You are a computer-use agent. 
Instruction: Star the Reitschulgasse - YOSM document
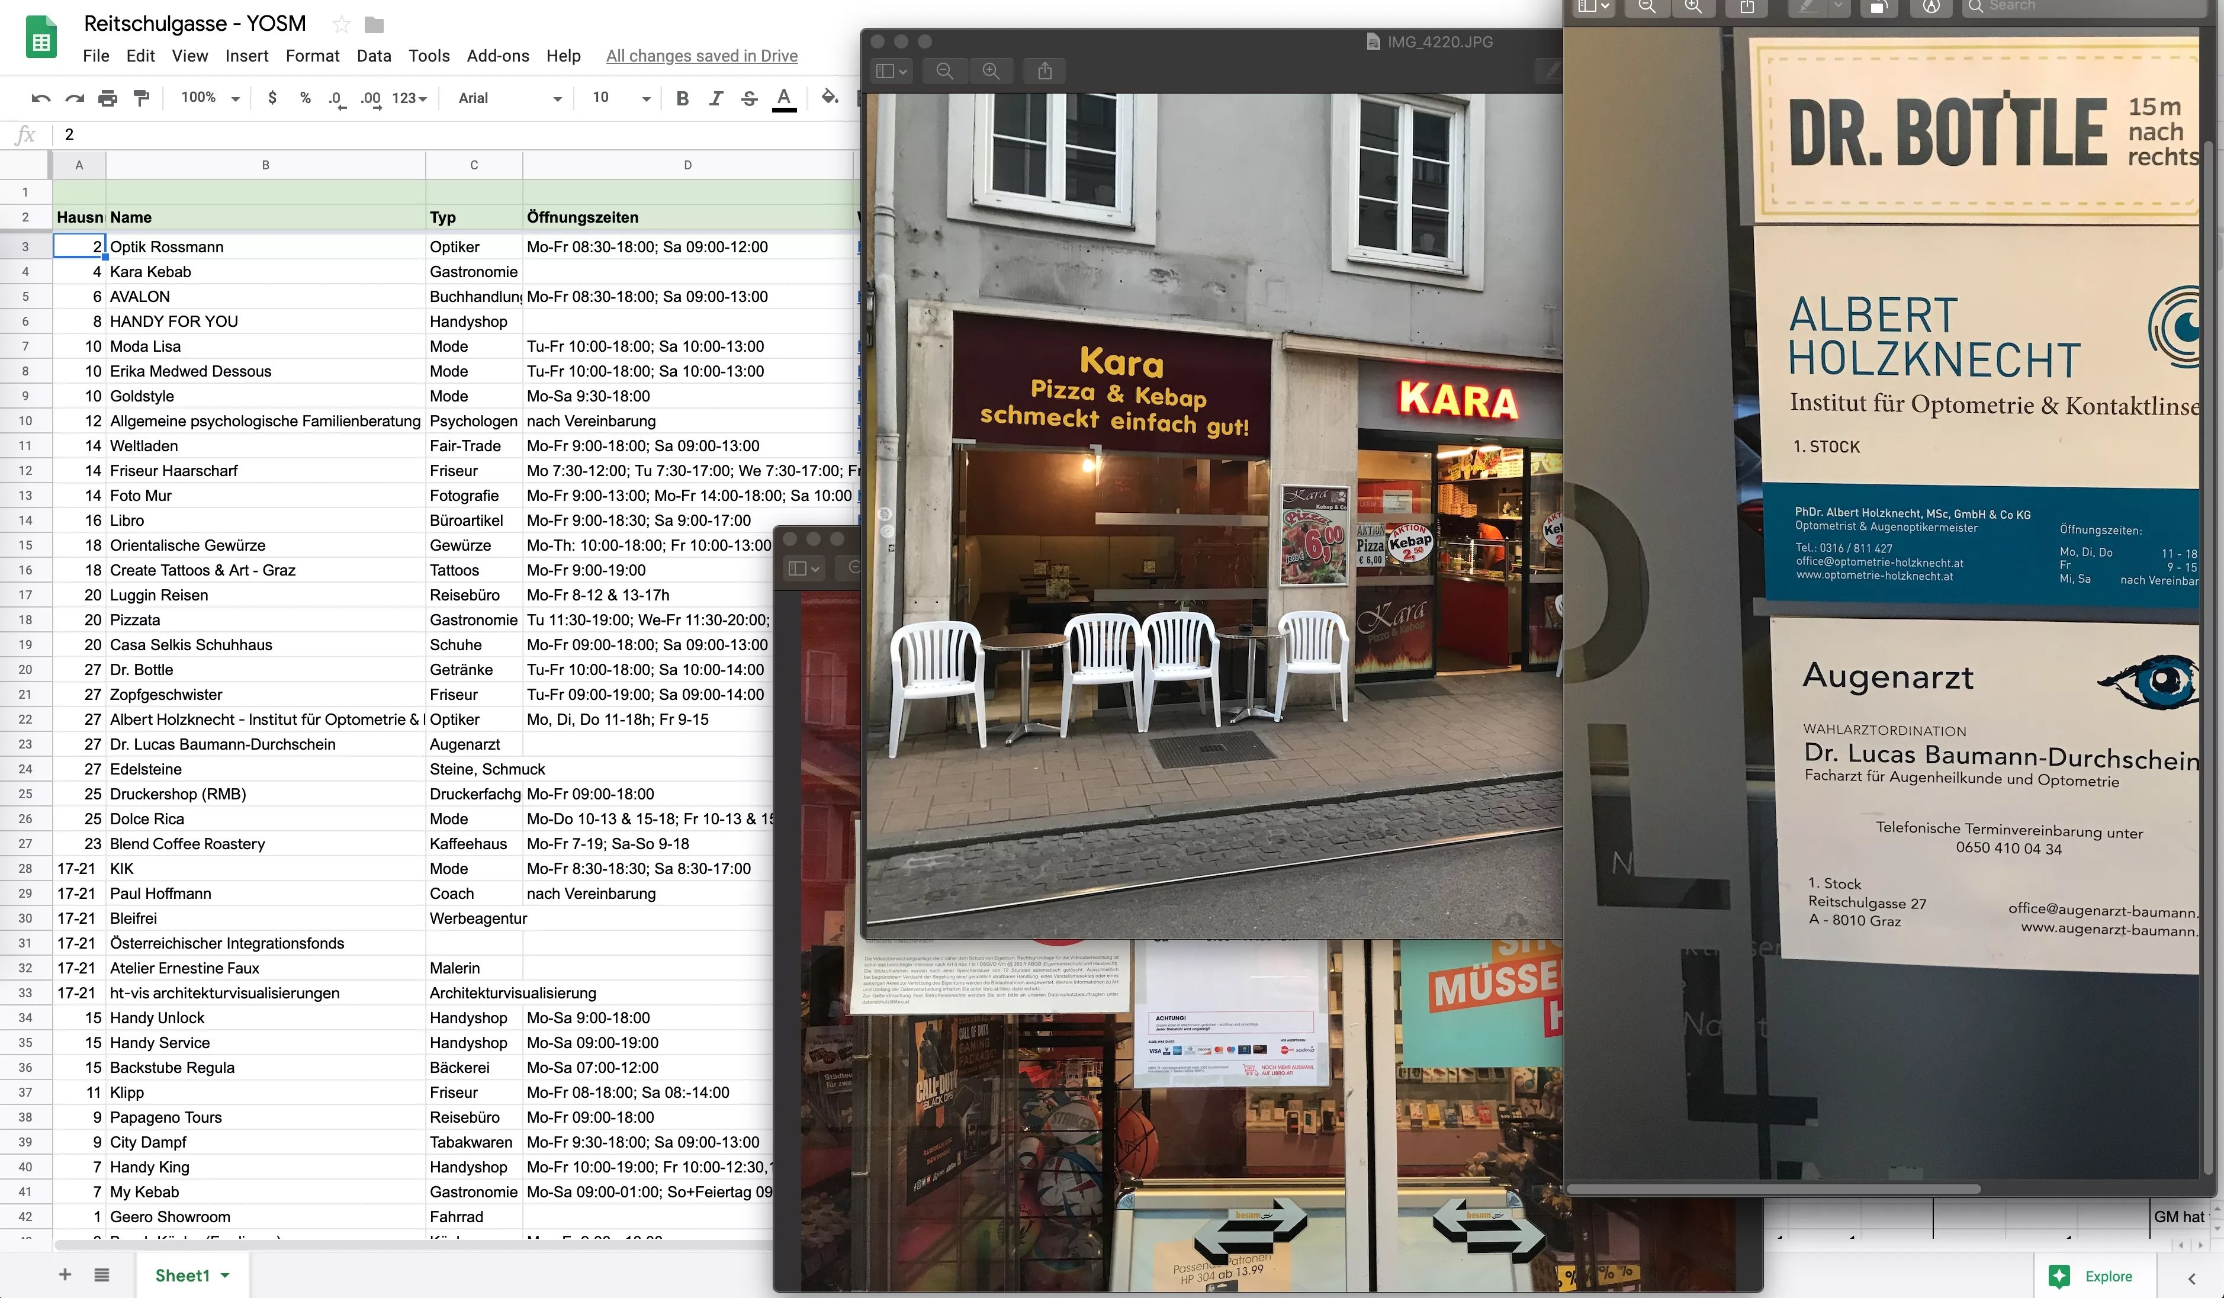(342, 24)
